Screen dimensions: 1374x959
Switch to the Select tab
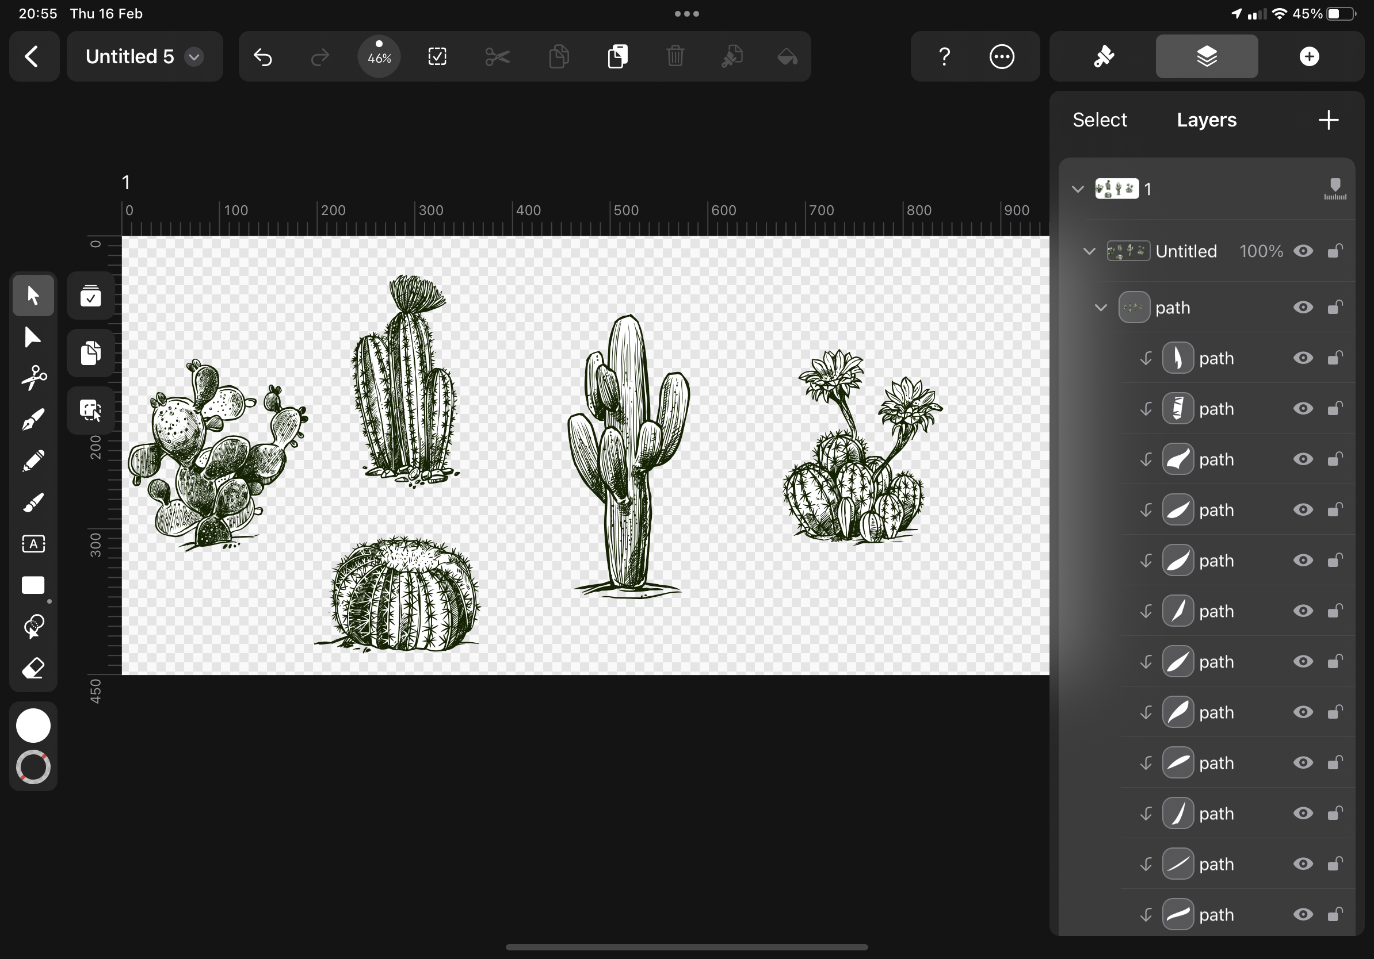pos(1100,120)
